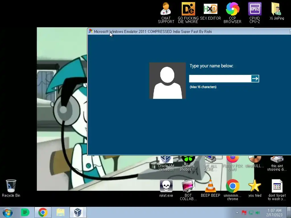The height and width of the screenshot is (218, 291).
Task: Select the 'is that a phobos r...' icon
Action: pyautogui.click(x=188, y=163)
